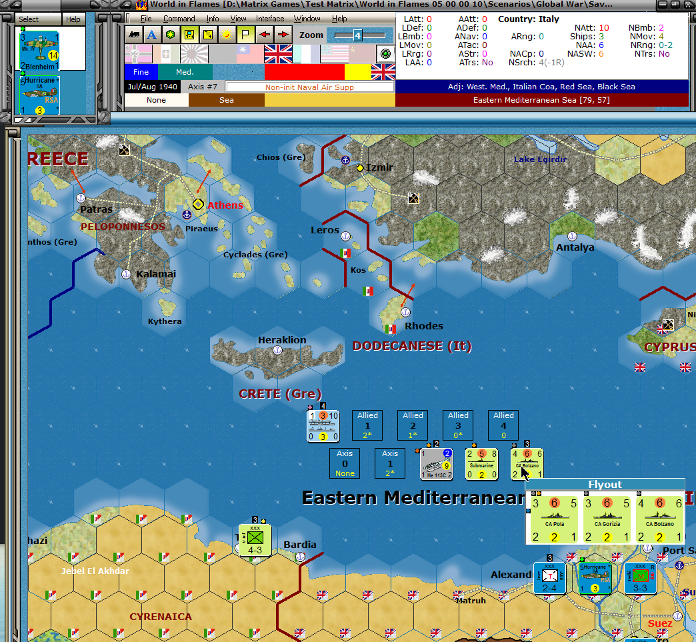Click the Izmir city marker

pyautogui.click(x=360, y=168)
